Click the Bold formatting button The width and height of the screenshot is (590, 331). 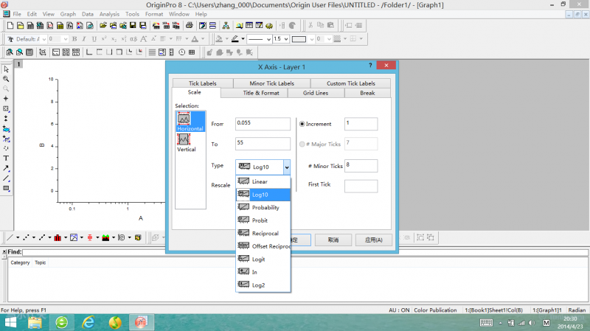pyautogui.click(x=74, y=39)
